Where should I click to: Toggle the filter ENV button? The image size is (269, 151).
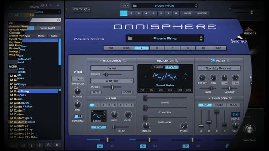coord(235,83)
